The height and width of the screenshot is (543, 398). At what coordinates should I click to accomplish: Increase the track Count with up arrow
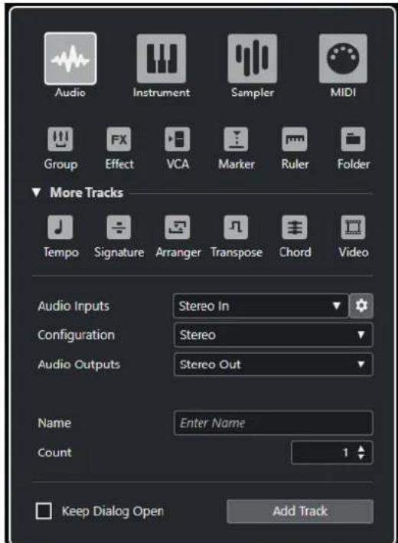point(361,449)
